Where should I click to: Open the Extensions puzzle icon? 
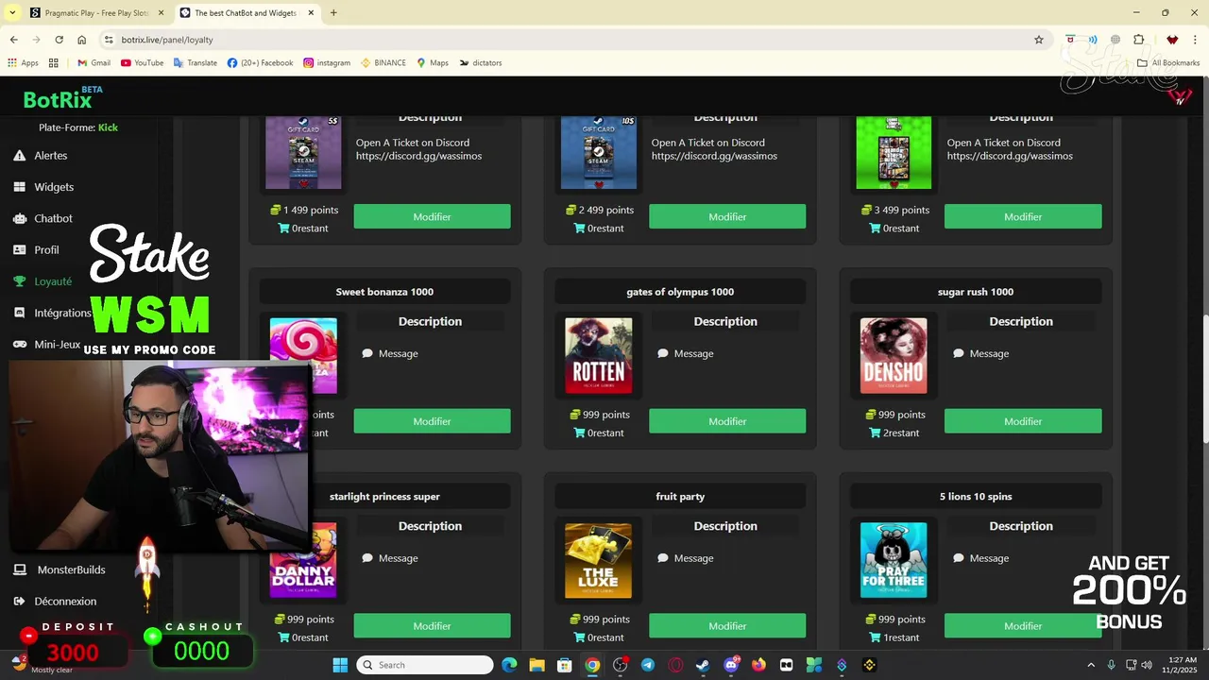click(x=1139, y=40)
